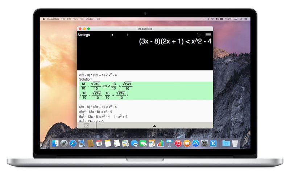
Task: Open the Inequalities app menu
Action: [x=53, y=19]
